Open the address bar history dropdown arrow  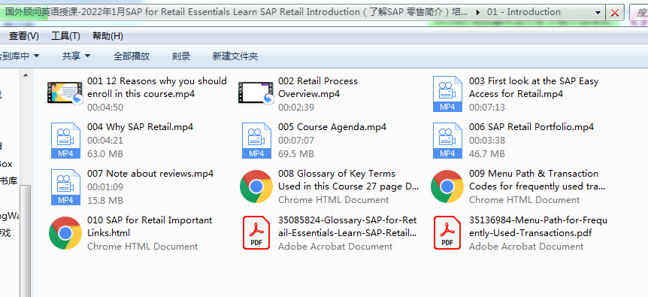598,13
